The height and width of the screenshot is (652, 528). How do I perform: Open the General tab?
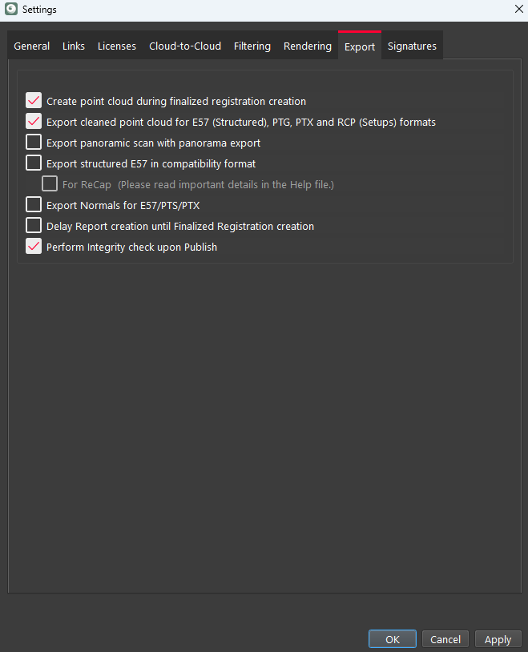32,46
